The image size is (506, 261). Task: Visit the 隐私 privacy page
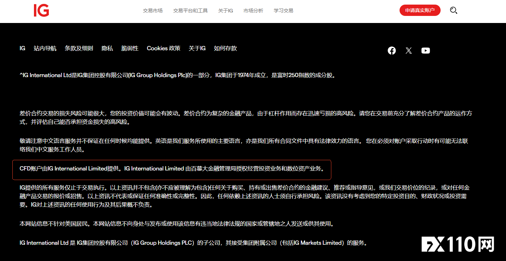[x=107, y=48]
